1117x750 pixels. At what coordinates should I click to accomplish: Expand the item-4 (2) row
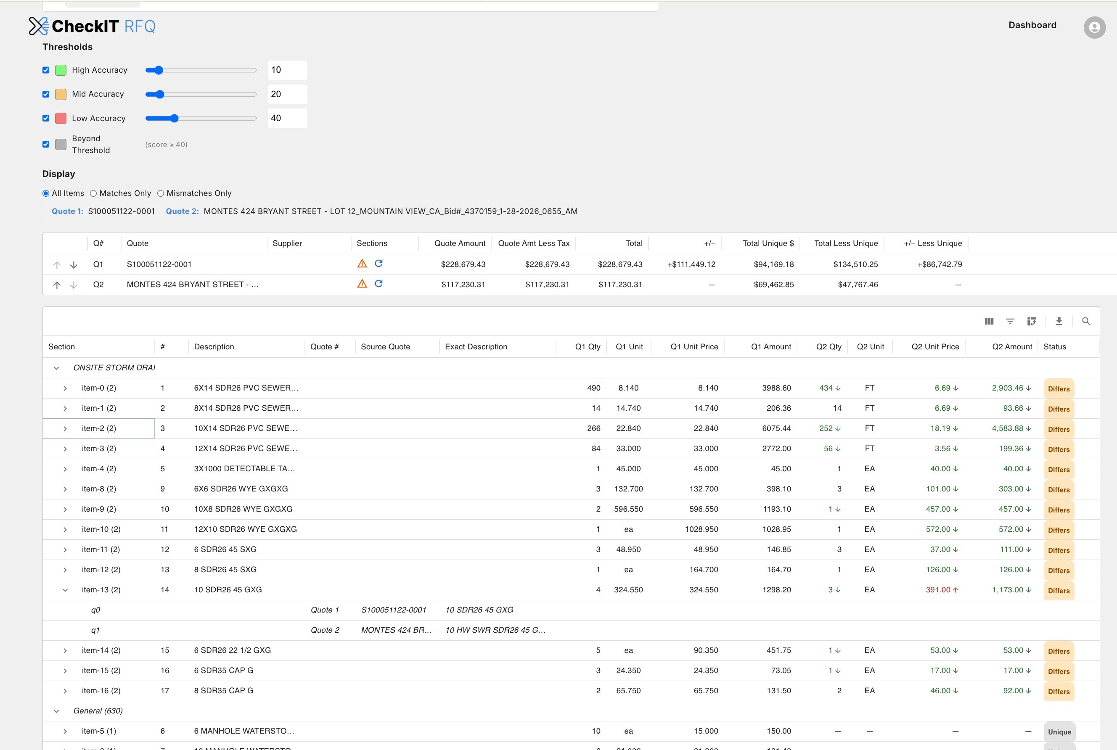click(65, 469)
